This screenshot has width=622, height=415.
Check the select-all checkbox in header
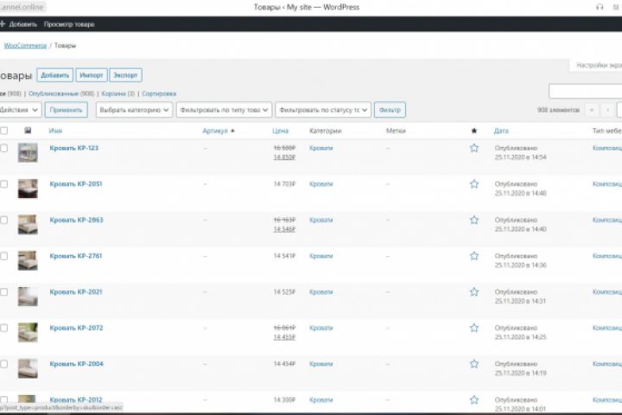(x=4, y=131)
